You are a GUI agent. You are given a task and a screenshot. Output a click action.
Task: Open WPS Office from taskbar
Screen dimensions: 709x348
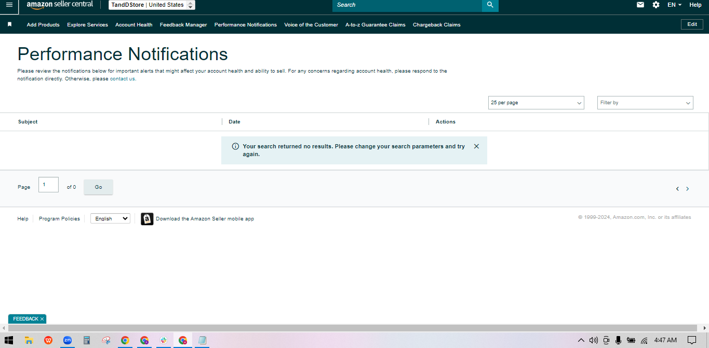(48, 340)
